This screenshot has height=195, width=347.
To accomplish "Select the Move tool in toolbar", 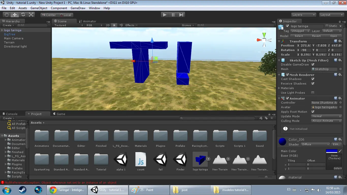I will [15, 15].
